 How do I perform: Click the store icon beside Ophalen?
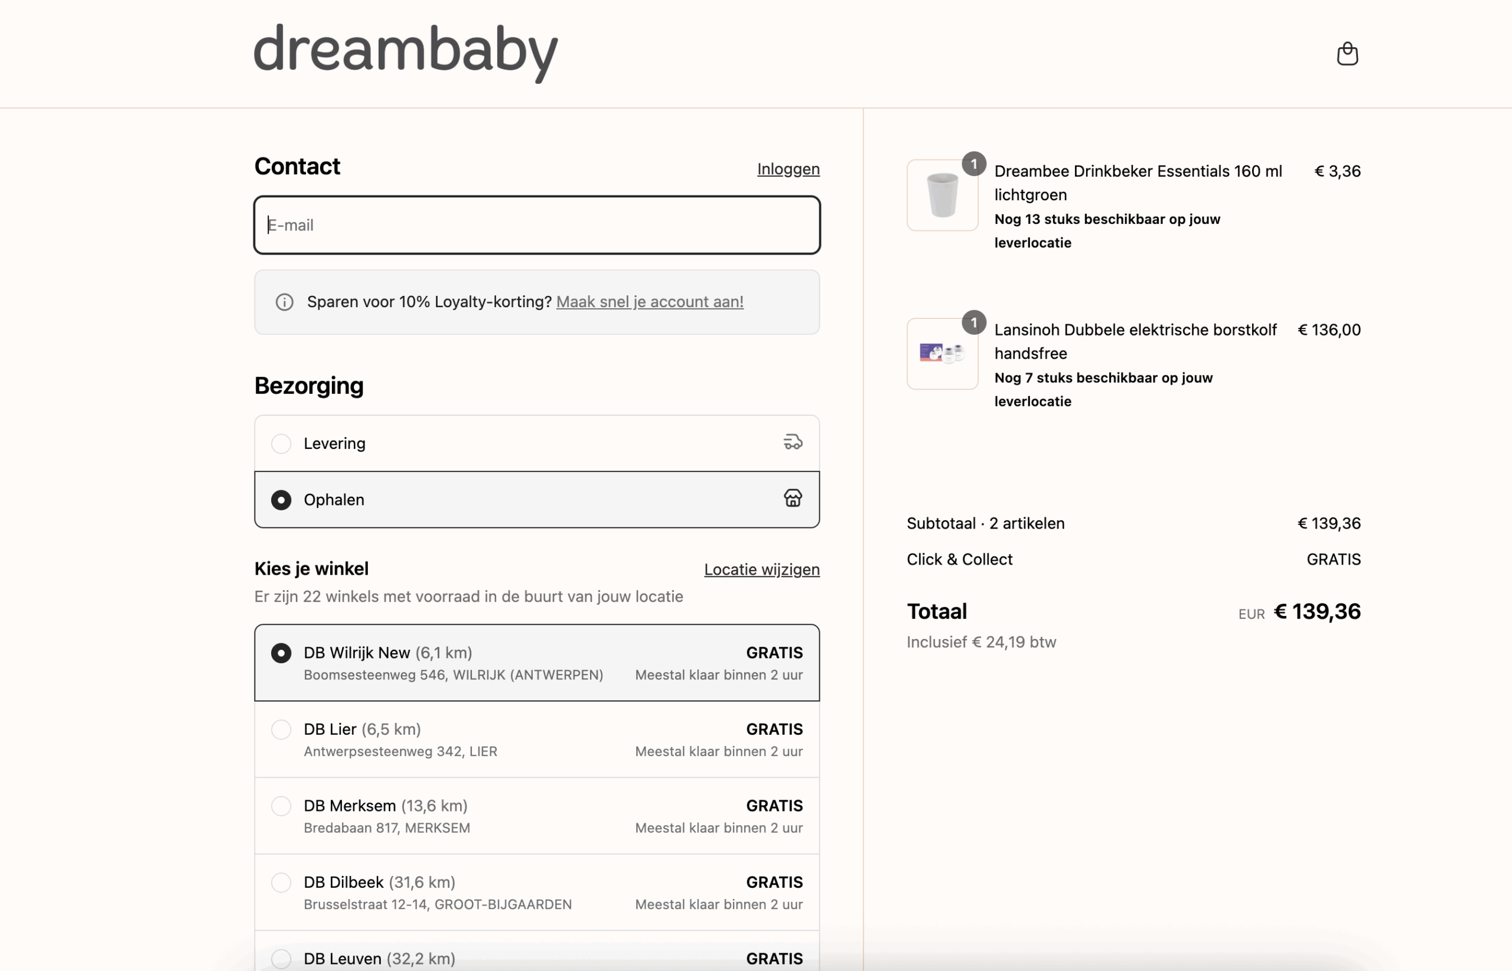click(793, 498)
